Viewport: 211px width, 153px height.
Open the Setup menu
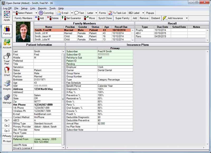pos(24,8)
